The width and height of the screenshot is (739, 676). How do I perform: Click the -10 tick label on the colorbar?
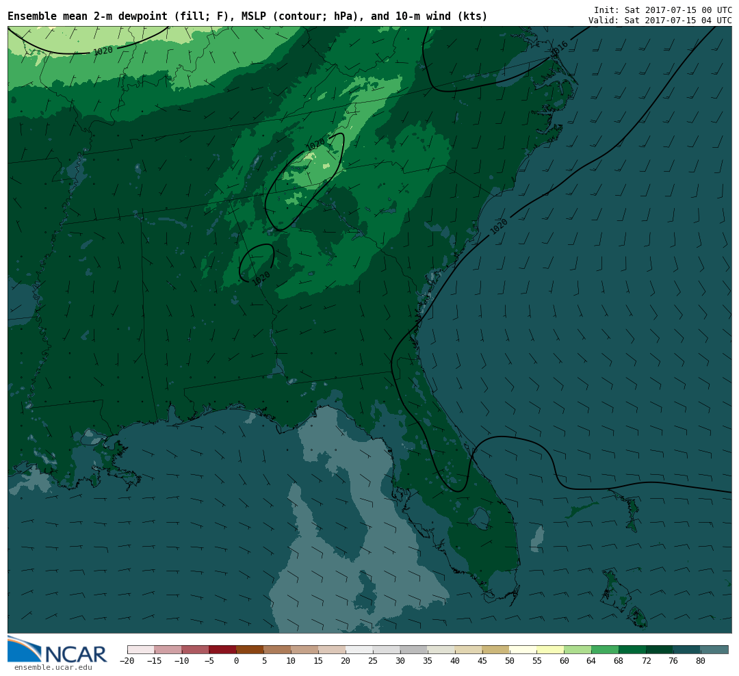point(182,661)
